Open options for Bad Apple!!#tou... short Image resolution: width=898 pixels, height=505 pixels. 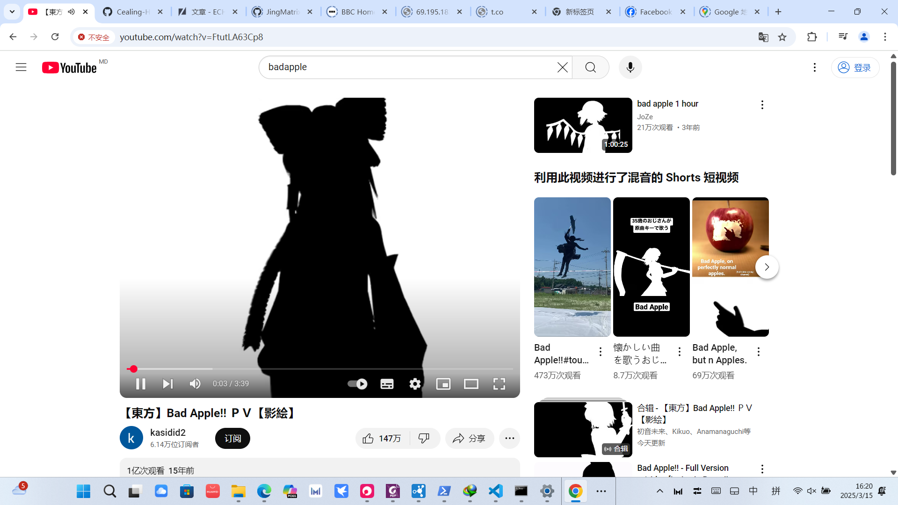(x=601, y=352)
